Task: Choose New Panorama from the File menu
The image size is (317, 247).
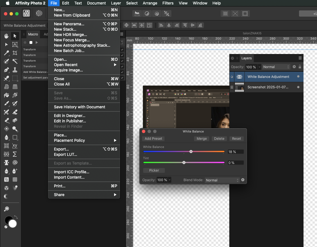Action: (x=84, y=24)
